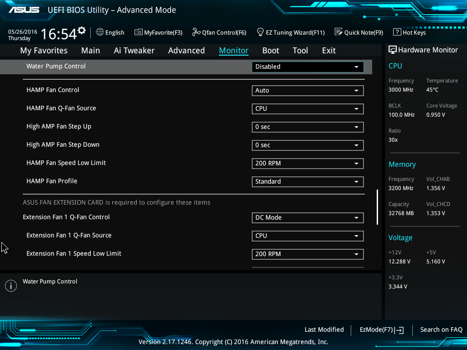Click the info icon in help area
The height and width of the screenshot is (350, 467).
point(11,286)
